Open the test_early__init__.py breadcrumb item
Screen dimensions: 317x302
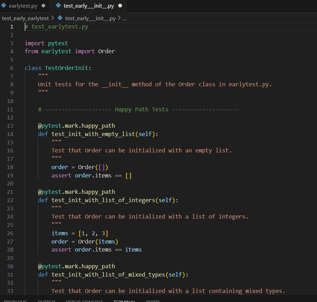(x=90, y=18)
